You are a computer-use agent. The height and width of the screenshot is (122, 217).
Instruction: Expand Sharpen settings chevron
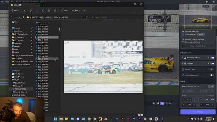click(182, 64)
